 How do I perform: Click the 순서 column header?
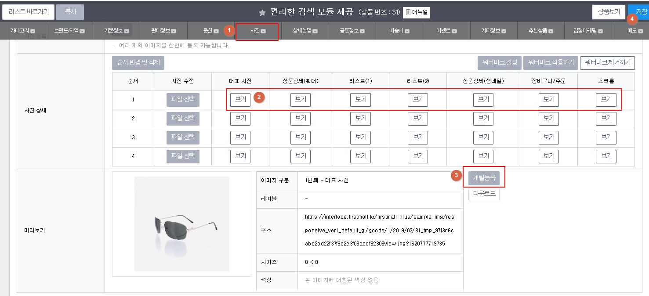click(133, 81)
